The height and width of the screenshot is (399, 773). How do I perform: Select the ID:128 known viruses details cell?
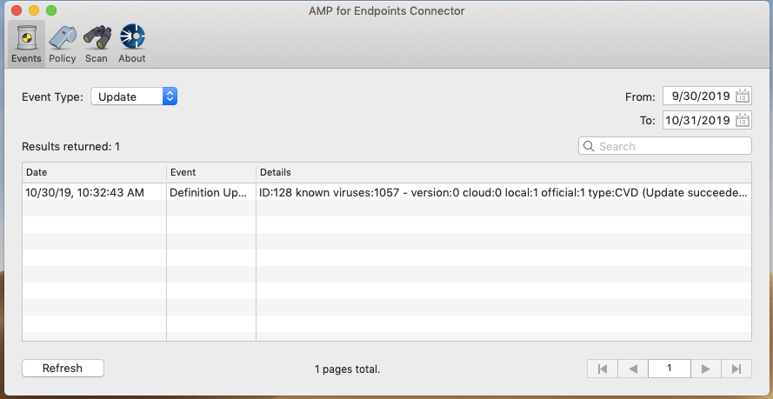[503, 193]
